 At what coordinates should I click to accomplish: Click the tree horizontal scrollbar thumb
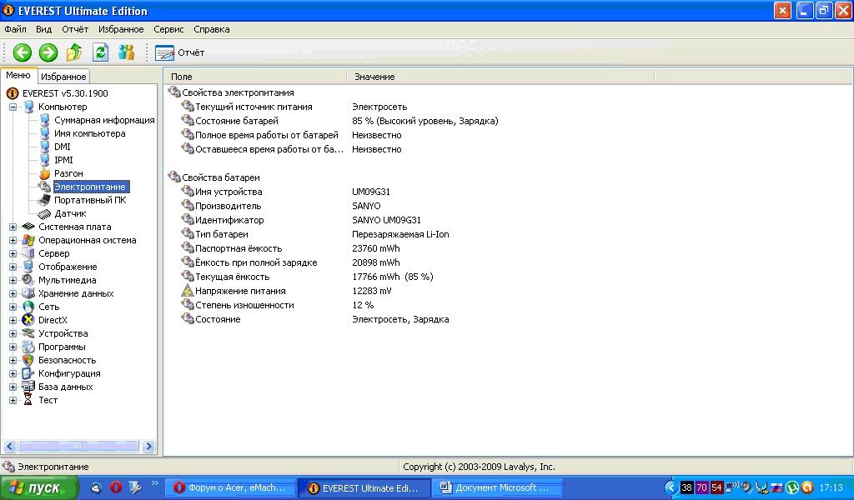(78, 446)
